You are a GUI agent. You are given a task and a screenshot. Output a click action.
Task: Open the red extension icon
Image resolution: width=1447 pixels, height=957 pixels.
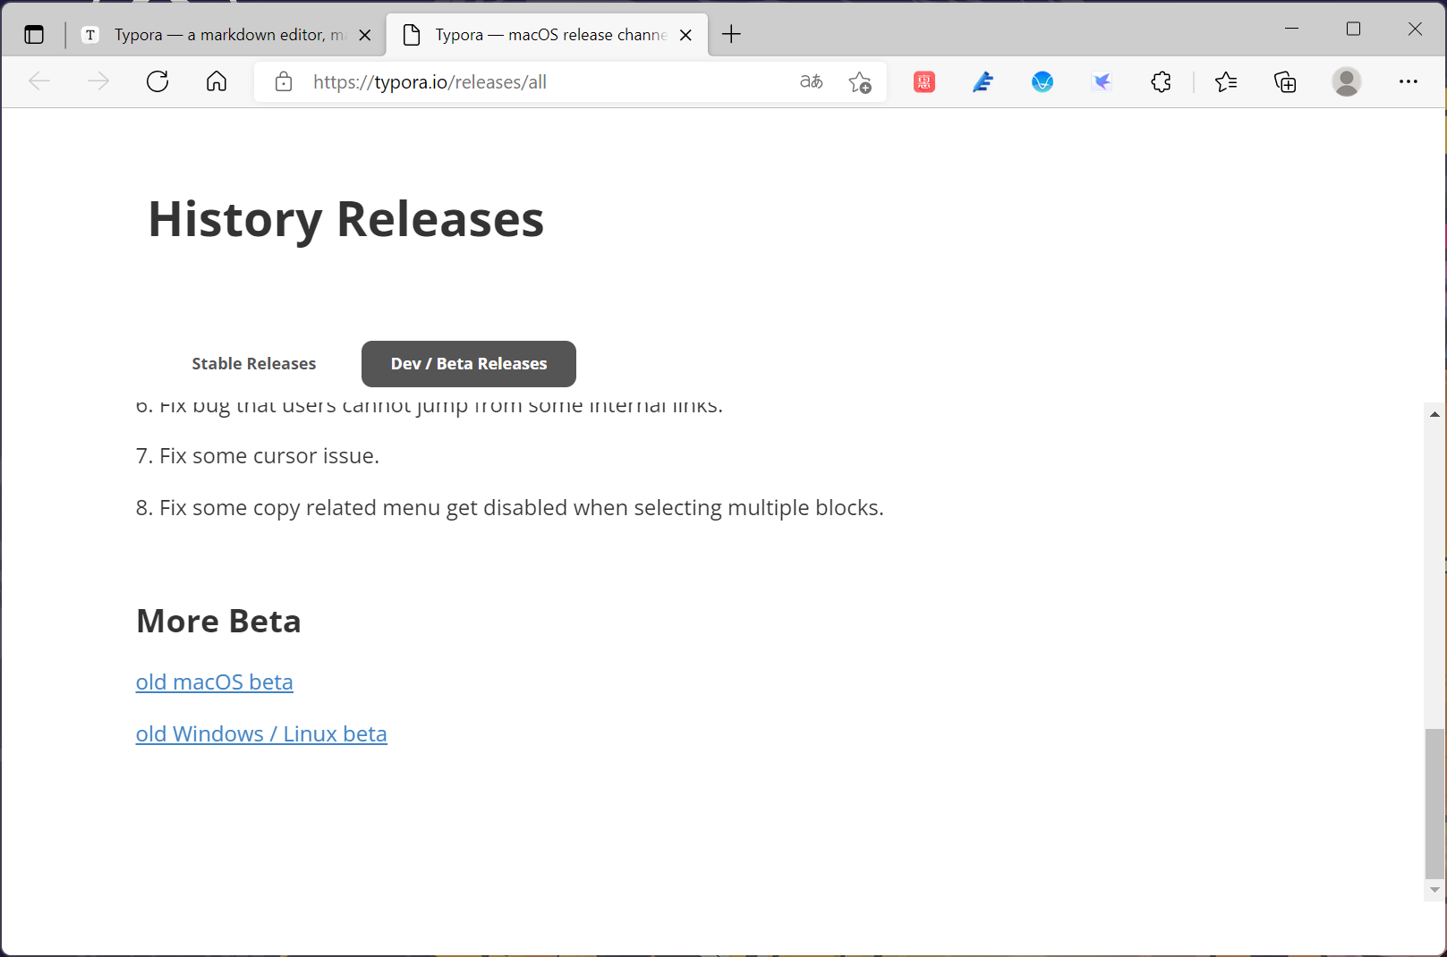tap(924, 82)
